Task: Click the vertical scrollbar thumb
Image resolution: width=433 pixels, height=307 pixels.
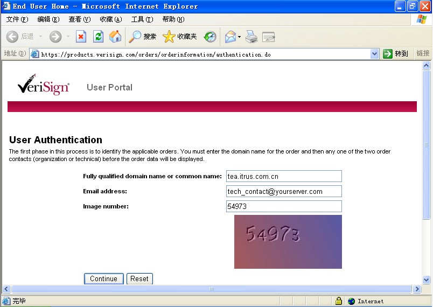Action: tap(426, 145)
